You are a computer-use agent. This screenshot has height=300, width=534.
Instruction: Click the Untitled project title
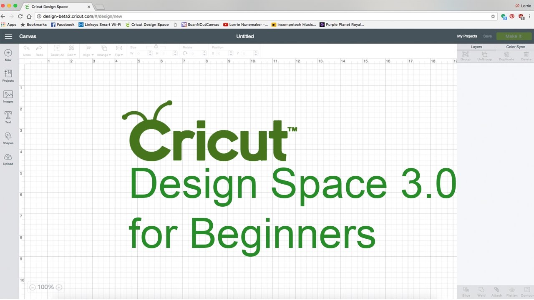click(x=245, y=36)
